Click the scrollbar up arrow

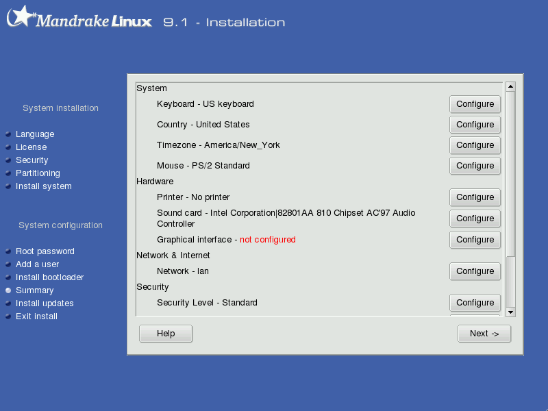click(x=510, y=86)
